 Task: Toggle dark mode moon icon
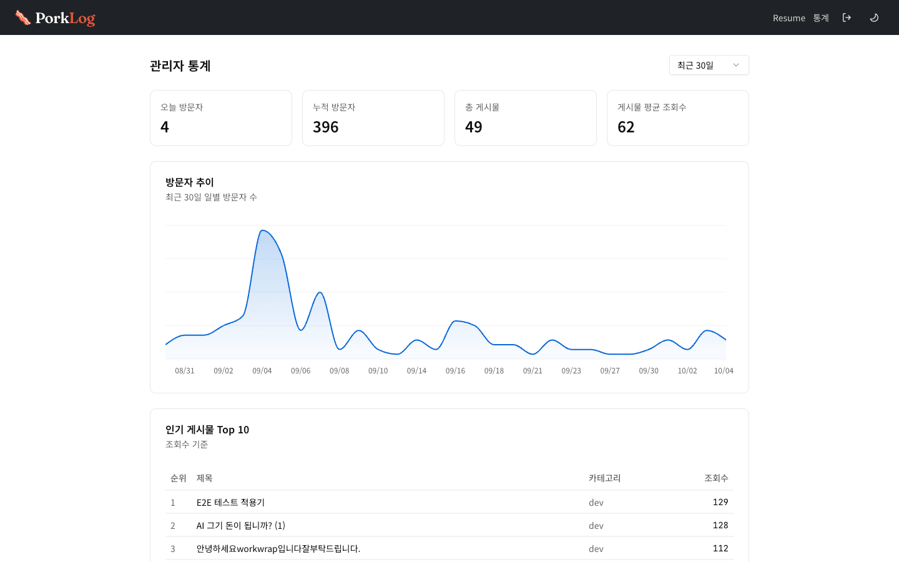(x=874, y=17)
